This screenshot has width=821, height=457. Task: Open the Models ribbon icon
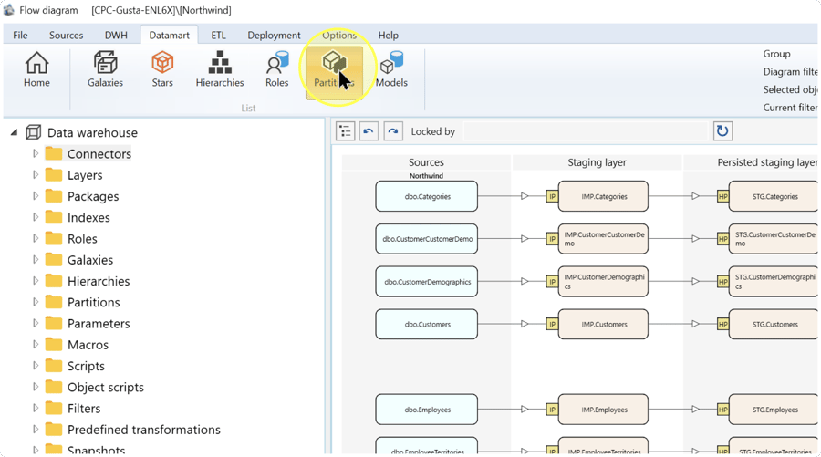pyautogui.click(x=391, y=69)
